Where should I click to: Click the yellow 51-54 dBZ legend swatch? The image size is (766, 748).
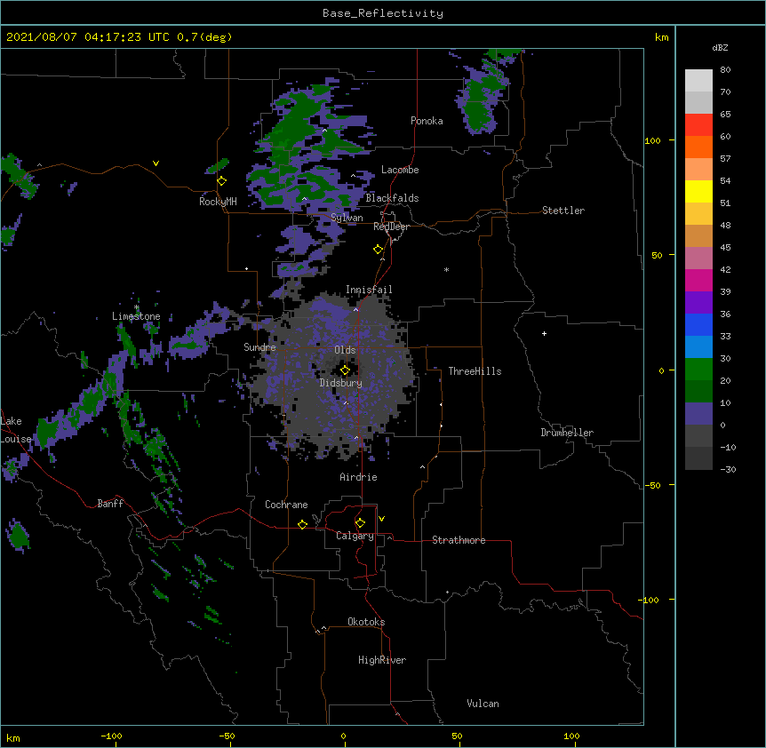[x=698, y=191]
